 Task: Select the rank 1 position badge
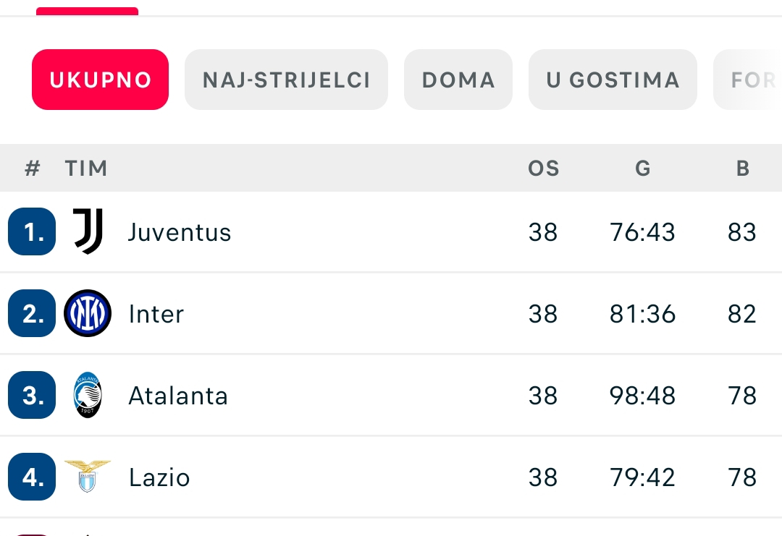pos(32,231)
